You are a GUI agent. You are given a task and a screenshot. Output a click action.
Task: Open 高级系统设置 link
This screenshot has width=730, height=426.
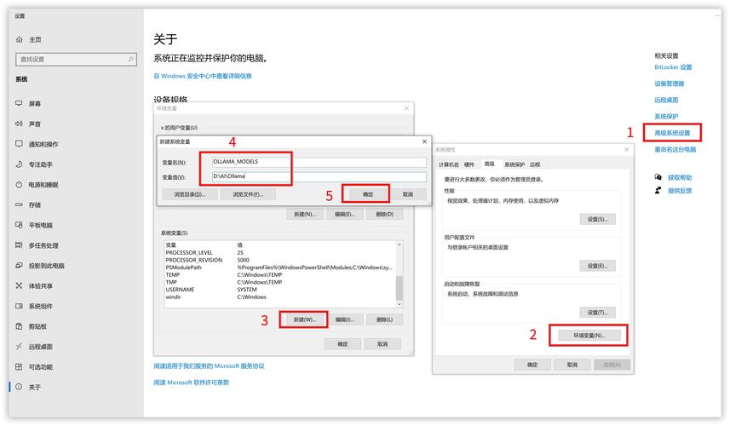tap(672, 133)
